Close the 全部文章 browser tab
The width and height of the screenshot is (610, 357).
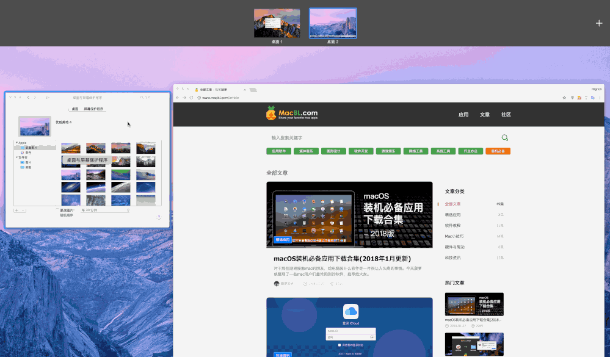click(245, 90)
